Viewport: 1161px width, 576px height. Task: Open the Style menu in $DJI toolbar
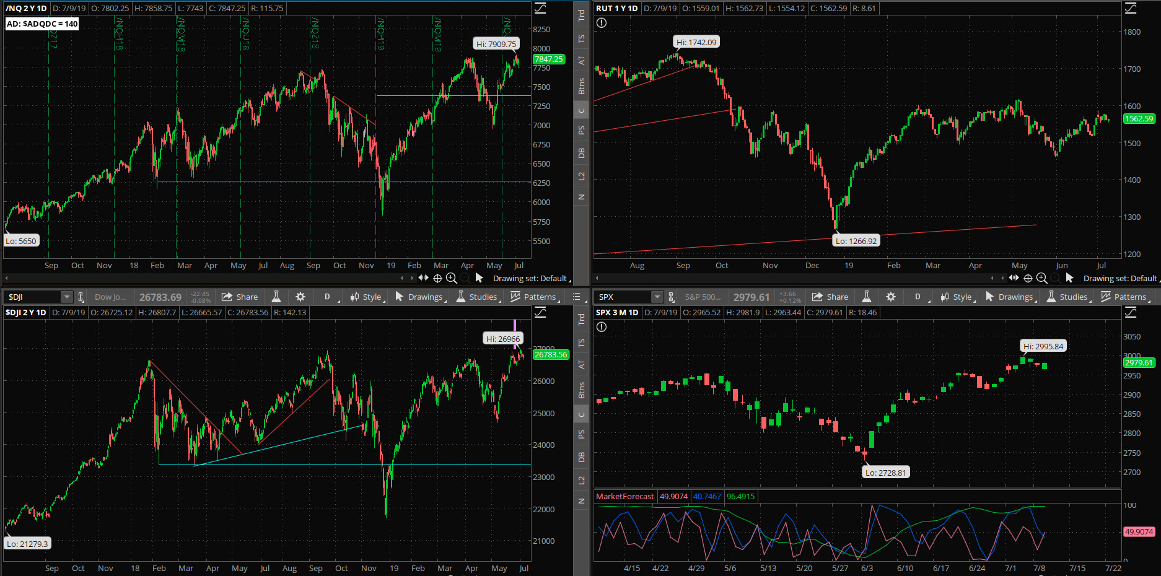(x=366, y=297)
